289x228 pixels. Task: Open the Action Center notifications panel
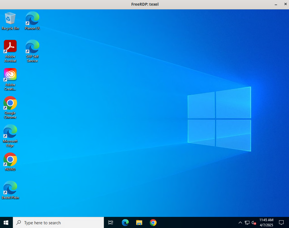point(281,223)
